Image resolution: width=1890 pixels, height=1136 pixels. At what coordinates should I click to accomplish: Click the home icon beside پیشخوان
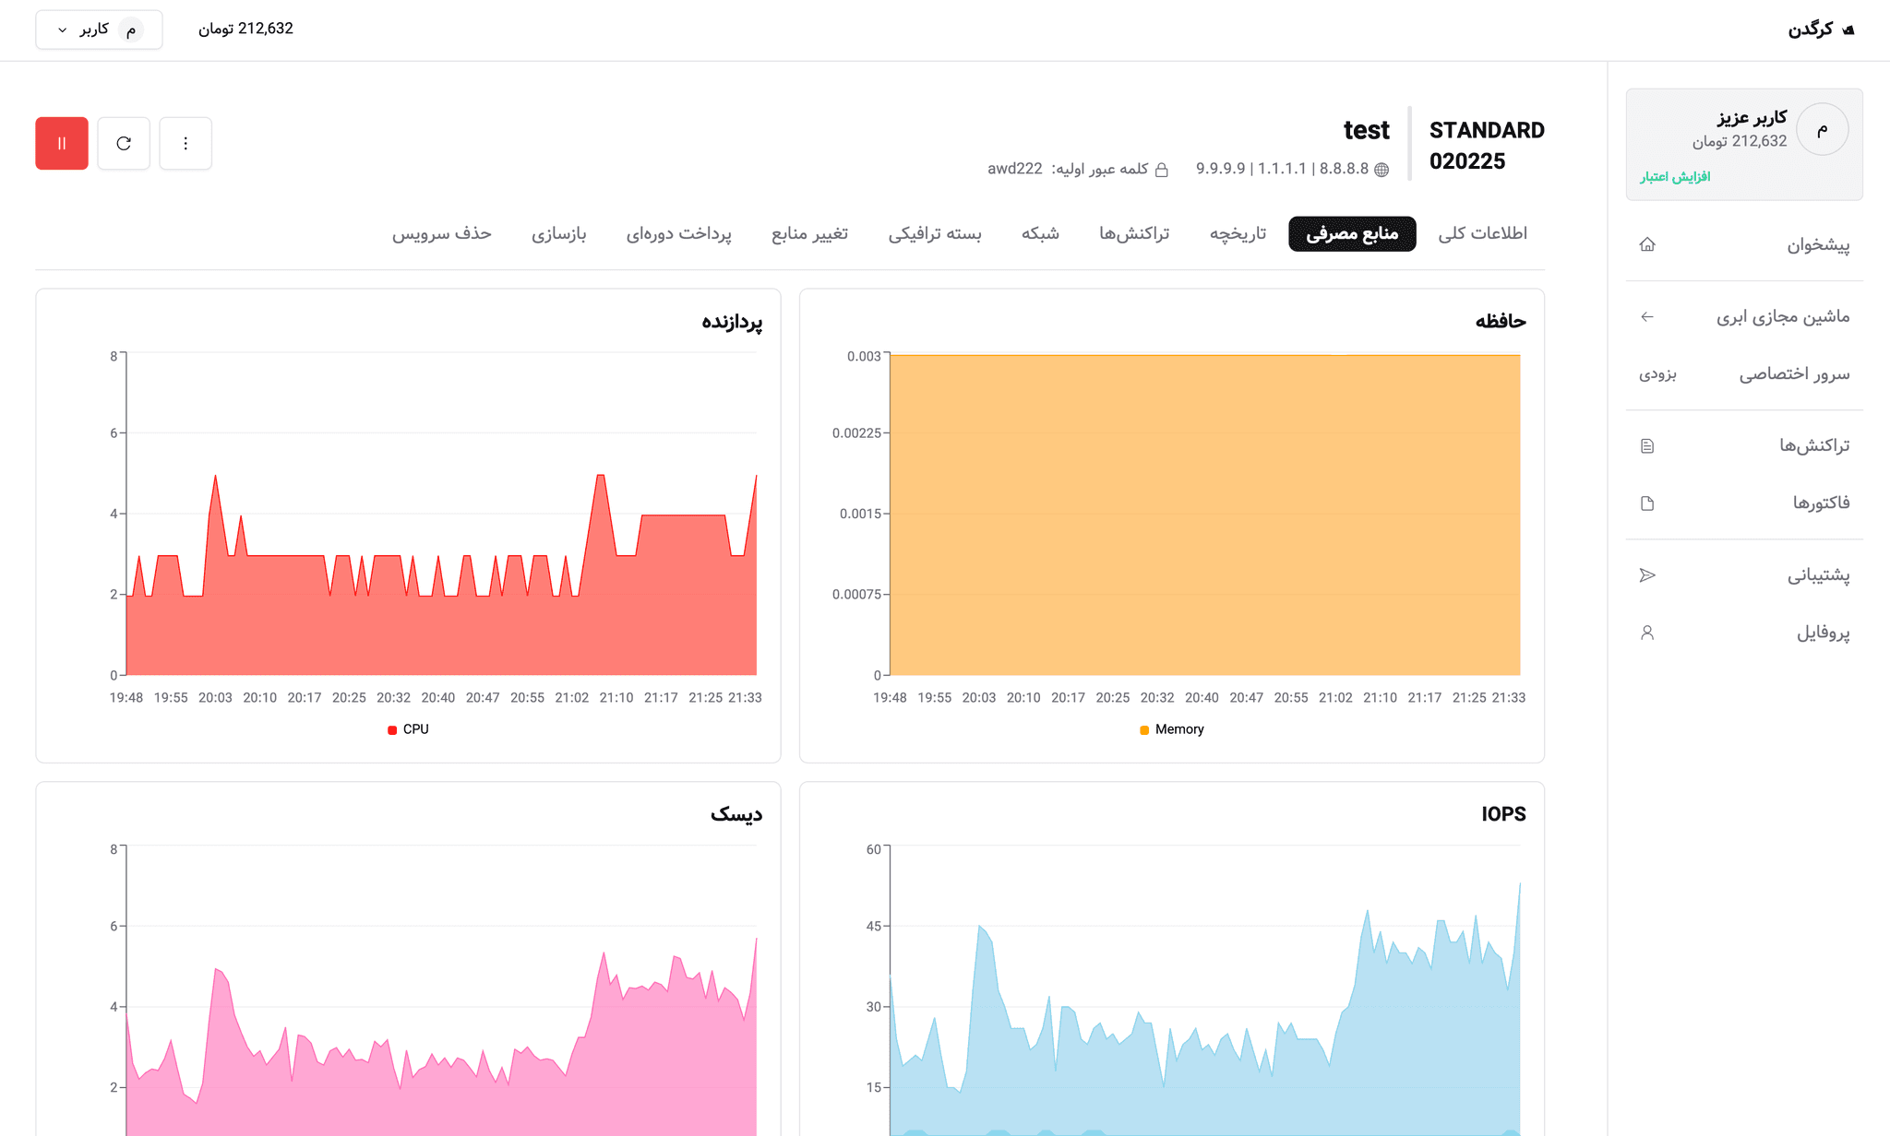click(x=1647, y=244)
